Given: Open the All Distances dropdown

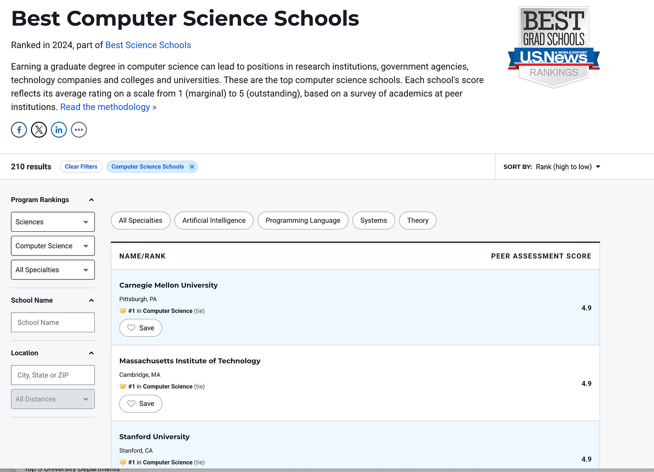Looking at the screenshot, I should pos(53,399).
